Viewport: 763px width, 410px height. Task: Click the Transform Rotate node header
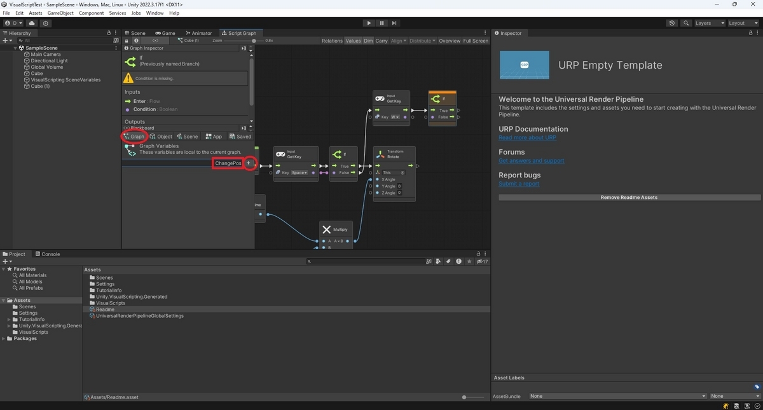coord(394,154)
